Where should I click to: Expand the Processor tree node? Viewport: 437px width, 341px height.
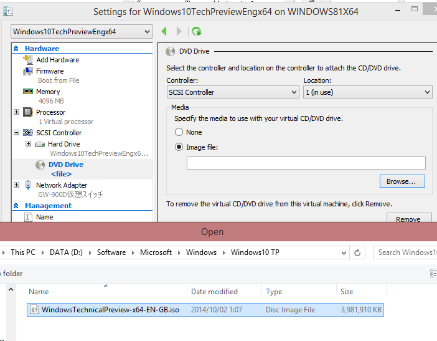[16, 112]
